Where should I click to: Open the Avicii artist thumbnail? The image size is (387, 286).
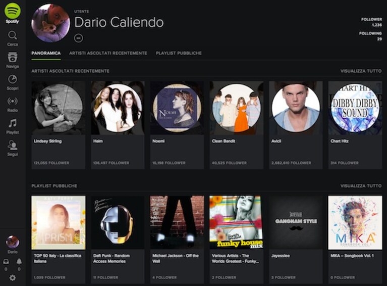(296, 108)
